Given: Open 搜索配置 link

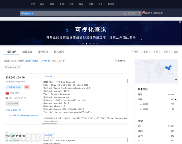Looking at the screenshot, I should 158,13.
